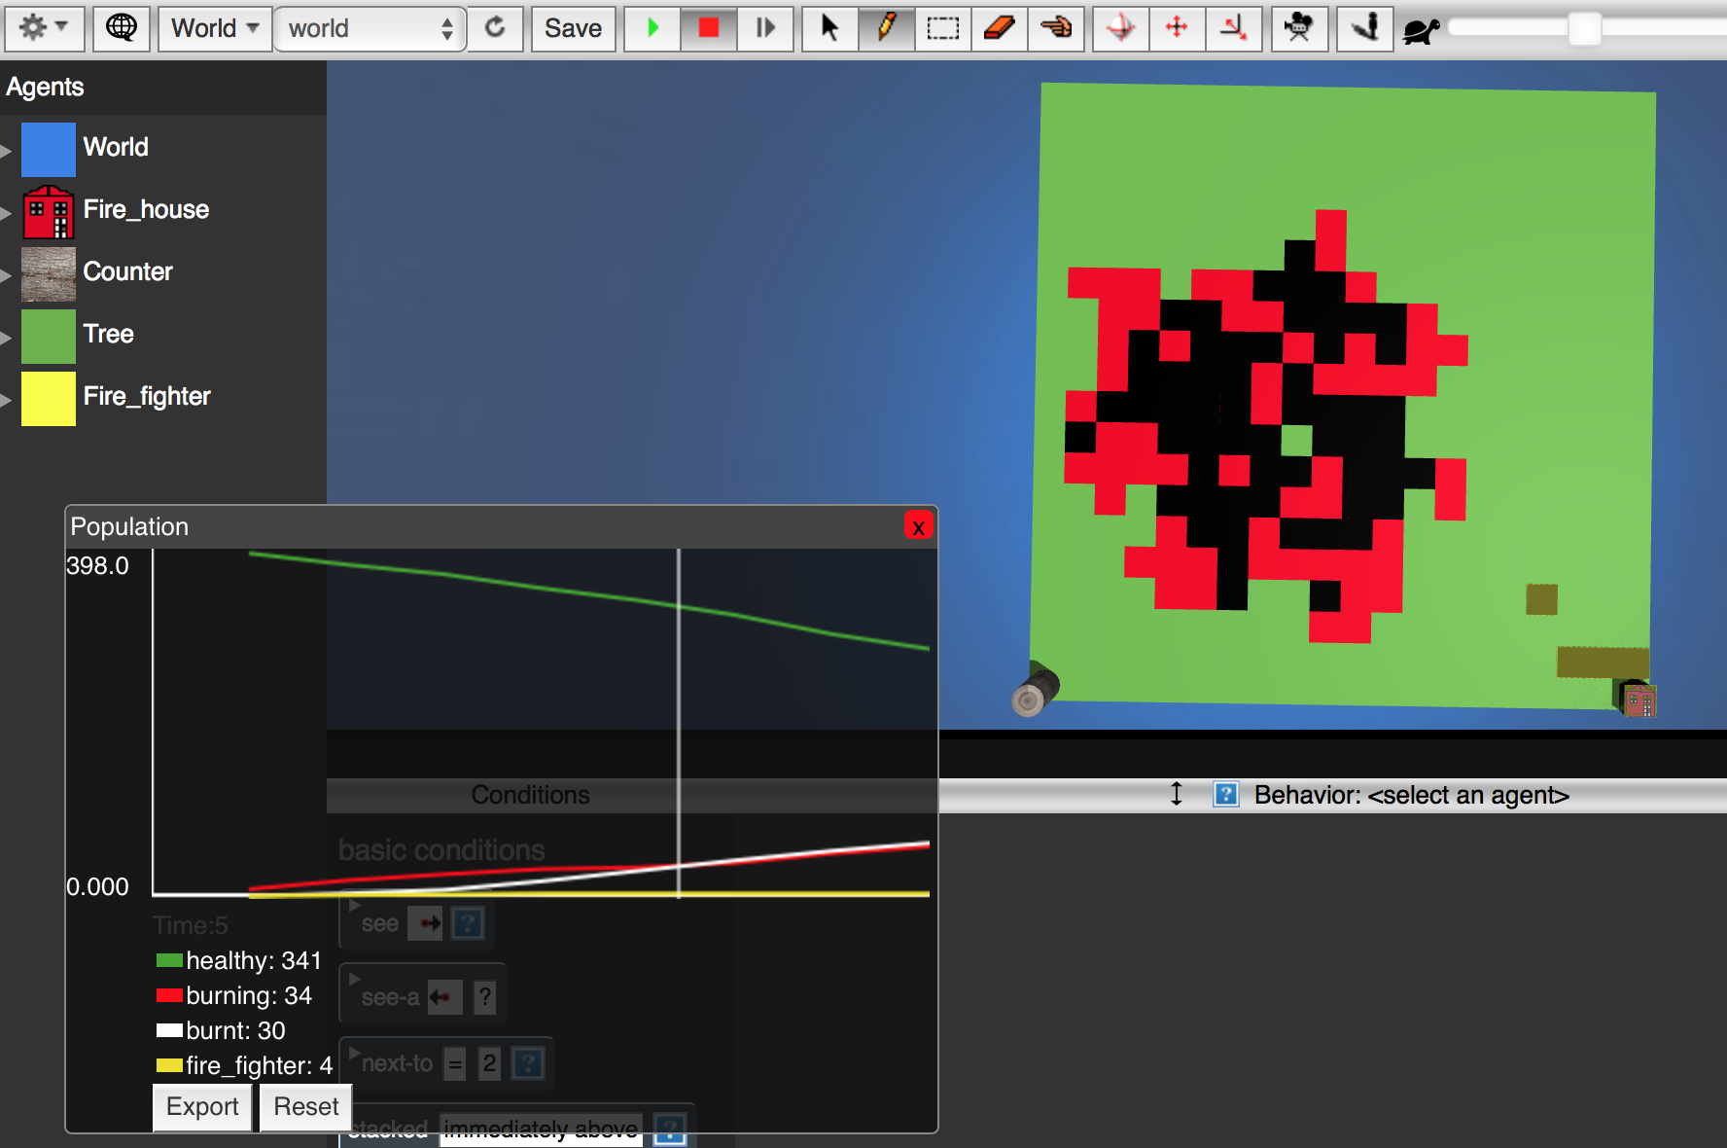Start the simulation with green play
The width and height of the screenshot is (1727, 1148).
[x=652, y=28]
